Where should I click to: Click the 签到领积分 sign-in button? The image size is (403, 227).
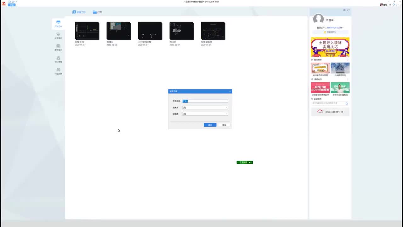330,32
